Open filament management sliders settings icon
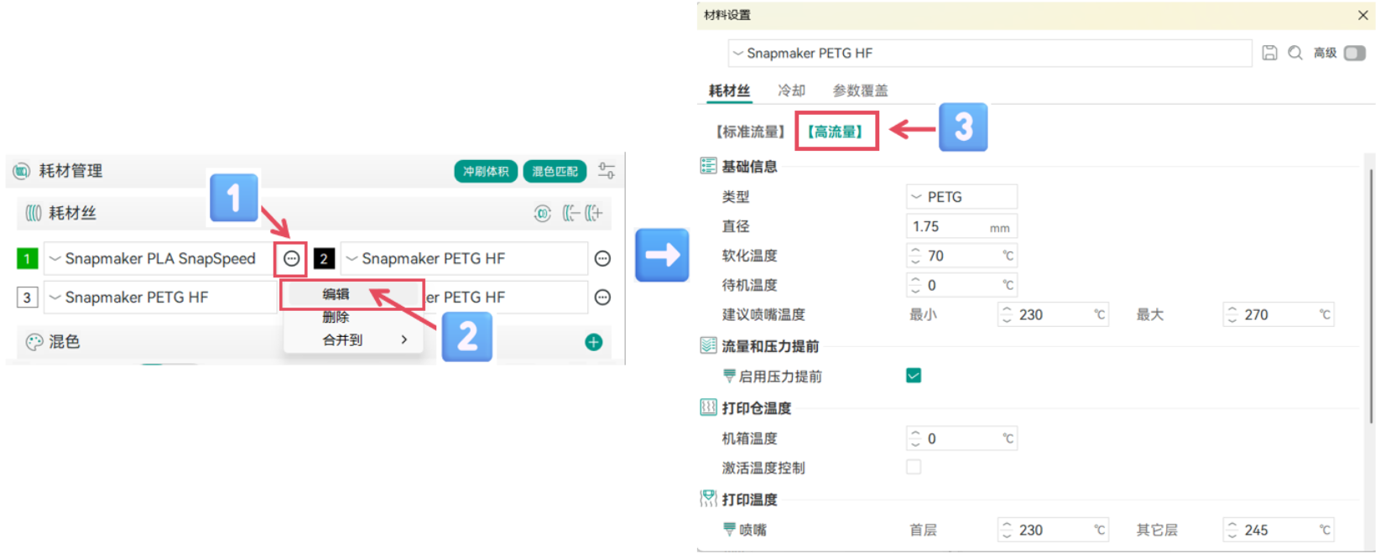 click(607, 171)
